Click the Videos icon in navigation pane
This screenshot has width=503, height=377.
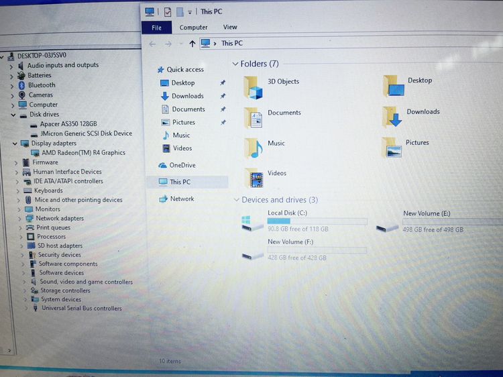tap(166, 148)
